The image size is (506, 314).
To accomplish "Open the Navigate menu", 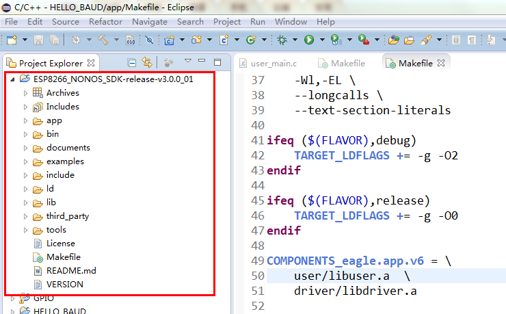I will pos(150,22).
